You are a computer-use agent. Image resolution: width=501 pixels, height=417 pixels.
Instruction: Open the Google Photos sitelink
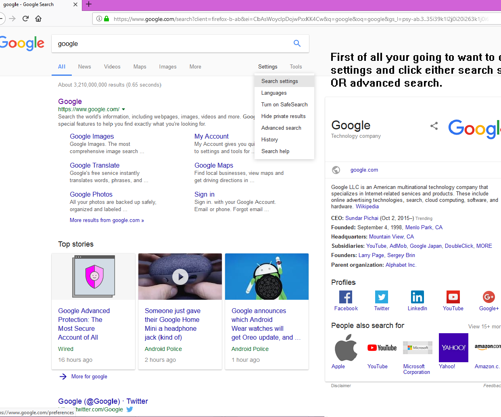coord(91,194)
